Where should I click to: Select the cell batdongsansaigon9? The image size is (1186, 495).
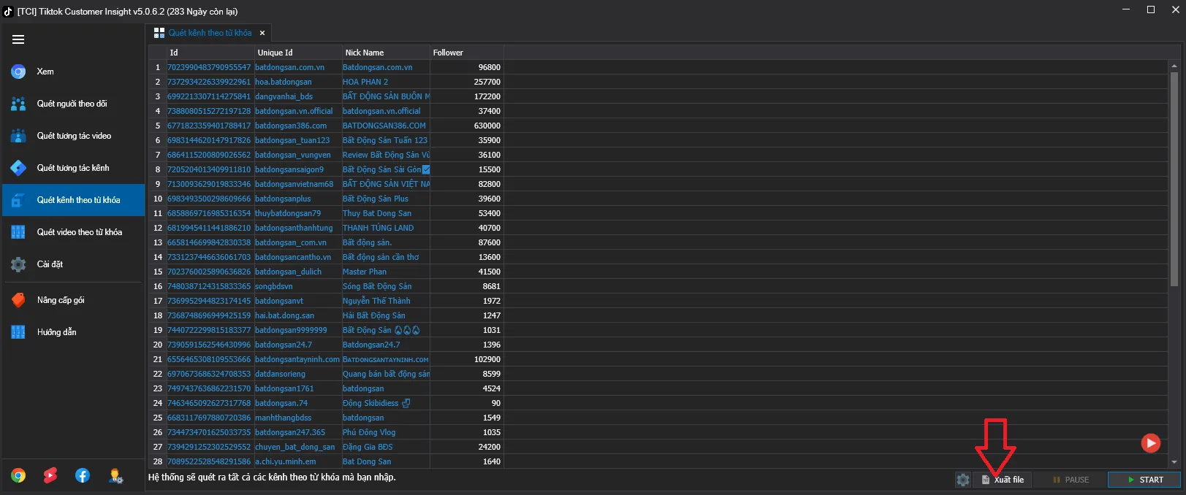tap(298, 169)
